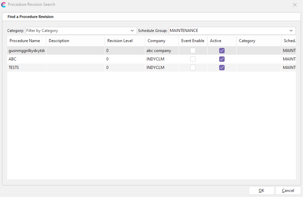The height and width of the screenshot is (197, 303).
Task: Click the Company column header
Action: point(156,41)
